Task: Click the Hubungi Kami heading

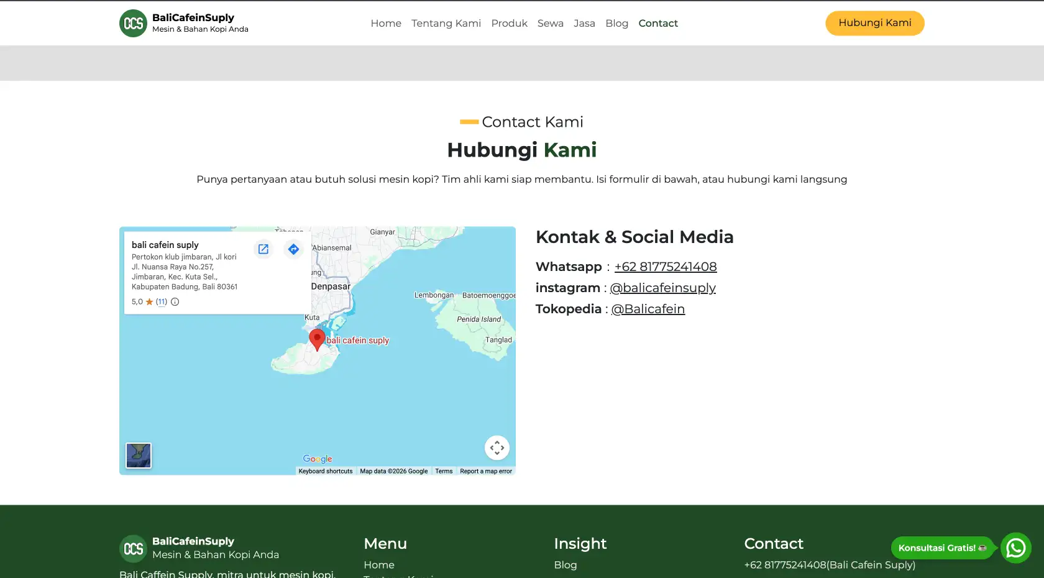Action: pyautogui.click(x=522, y=150)
